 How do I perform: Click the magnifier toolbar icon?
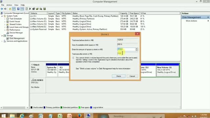[x=41, y=9]
